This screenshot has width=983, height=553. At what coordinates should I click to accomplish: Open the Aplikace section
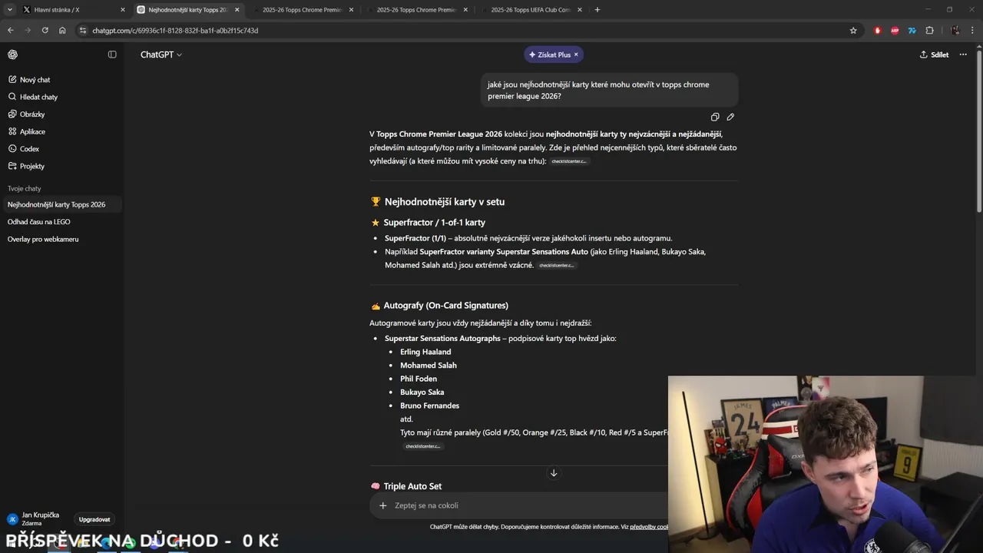[61, 131]
